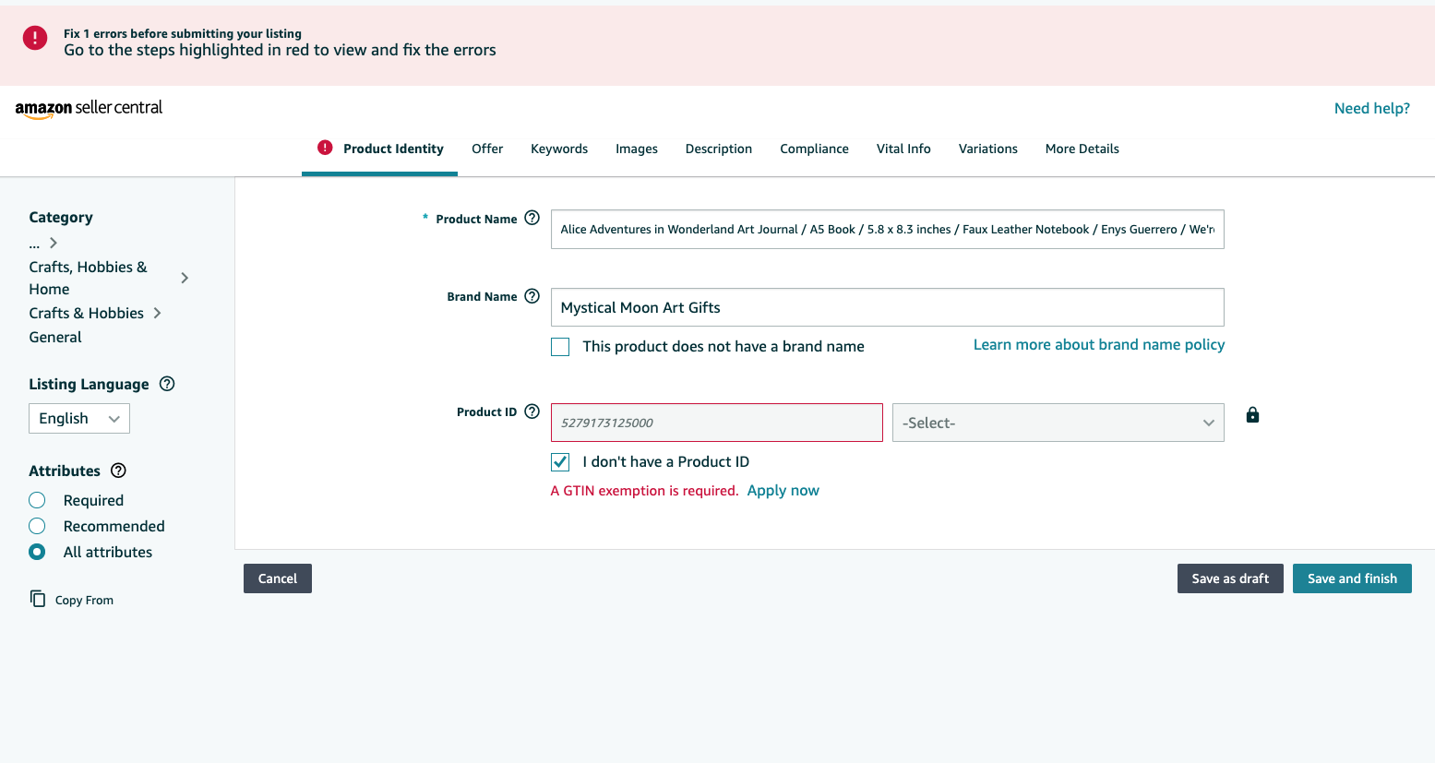
Task: Click the Crafts, Hobbies & Home category
Action: (88, 278)
